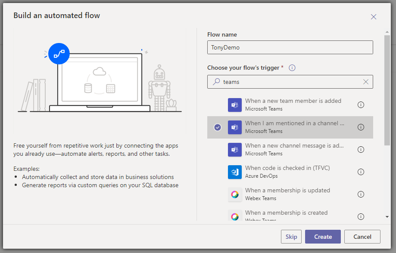
Task: Click the Skip button
Action: (291, 237)
